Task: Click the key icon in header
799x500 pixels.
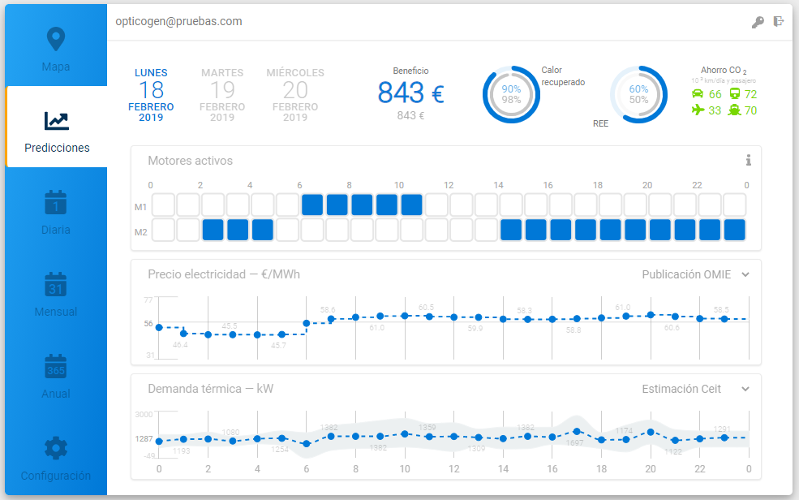Action: (x=758, y=22)
